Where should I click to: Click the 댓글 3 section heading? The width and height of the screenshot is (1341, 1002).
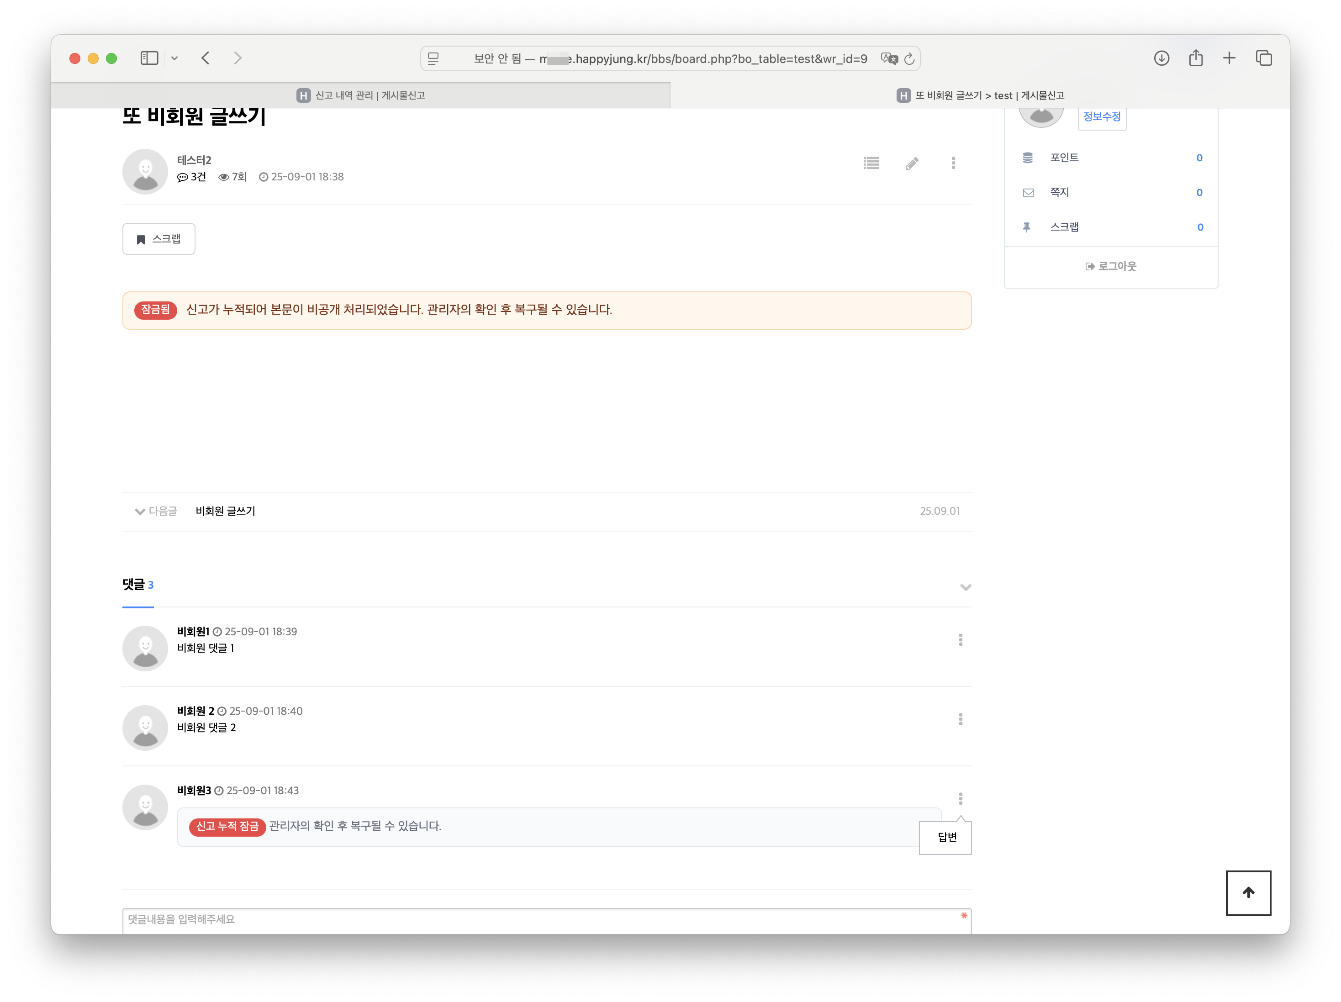[137, 585]
